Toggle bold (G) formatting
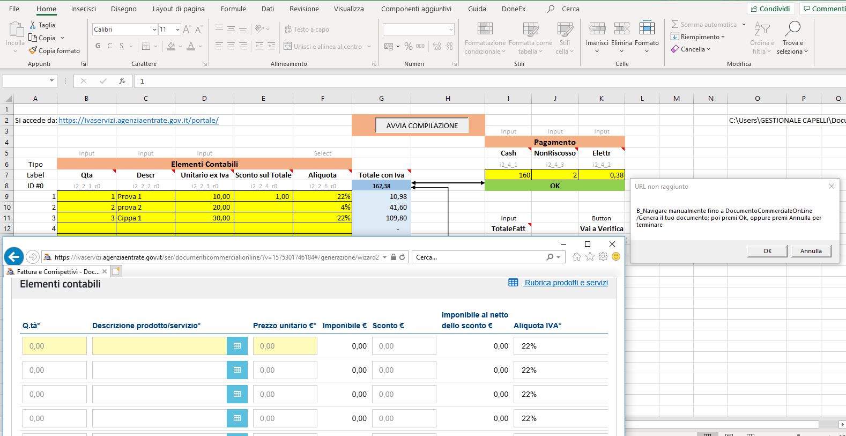The height and width of the screenshot is (436, 846). (98, 46)
